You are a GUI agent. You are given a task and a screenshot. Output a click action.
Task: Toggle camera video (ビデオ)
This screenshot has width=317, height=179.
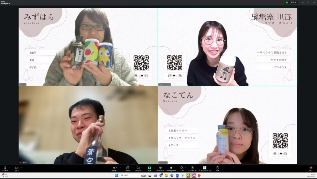click(x=16, y=168)
